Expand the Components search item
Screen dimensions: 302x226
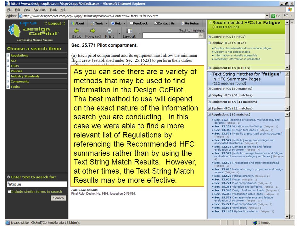[x=8, y=81]
